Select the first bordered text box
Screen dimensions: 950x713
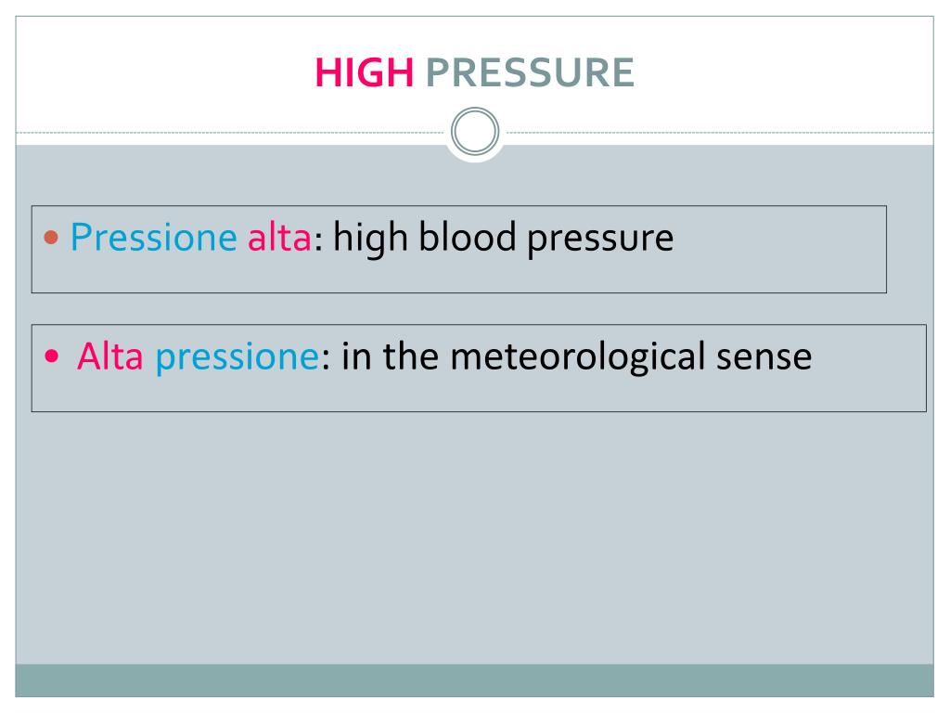[x=458, y=249]
